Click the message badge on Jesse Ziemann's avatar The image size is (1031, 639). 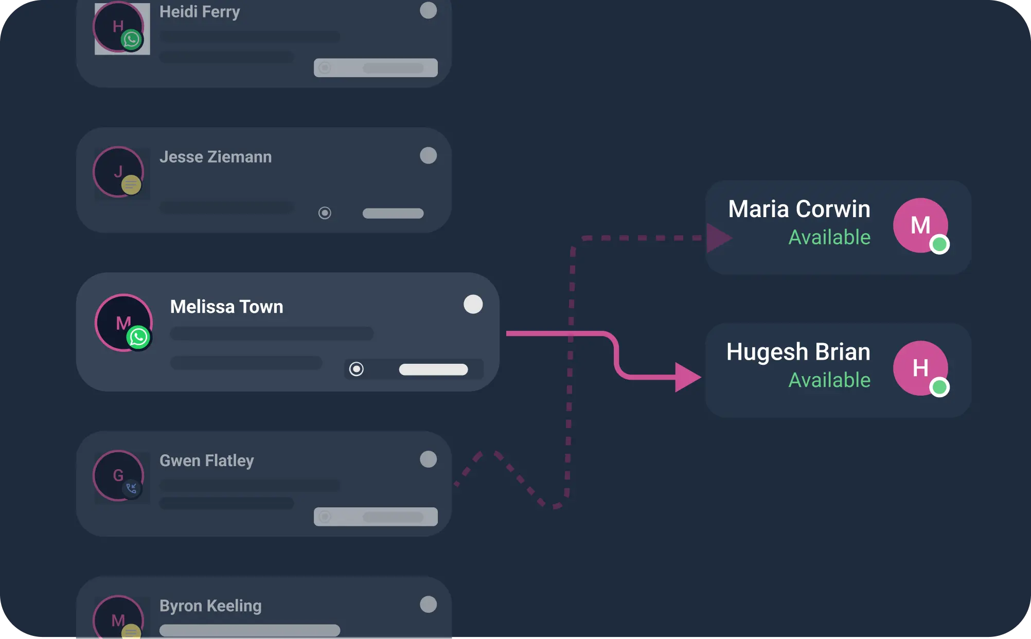pyautogui.click(x=131, y=185)
